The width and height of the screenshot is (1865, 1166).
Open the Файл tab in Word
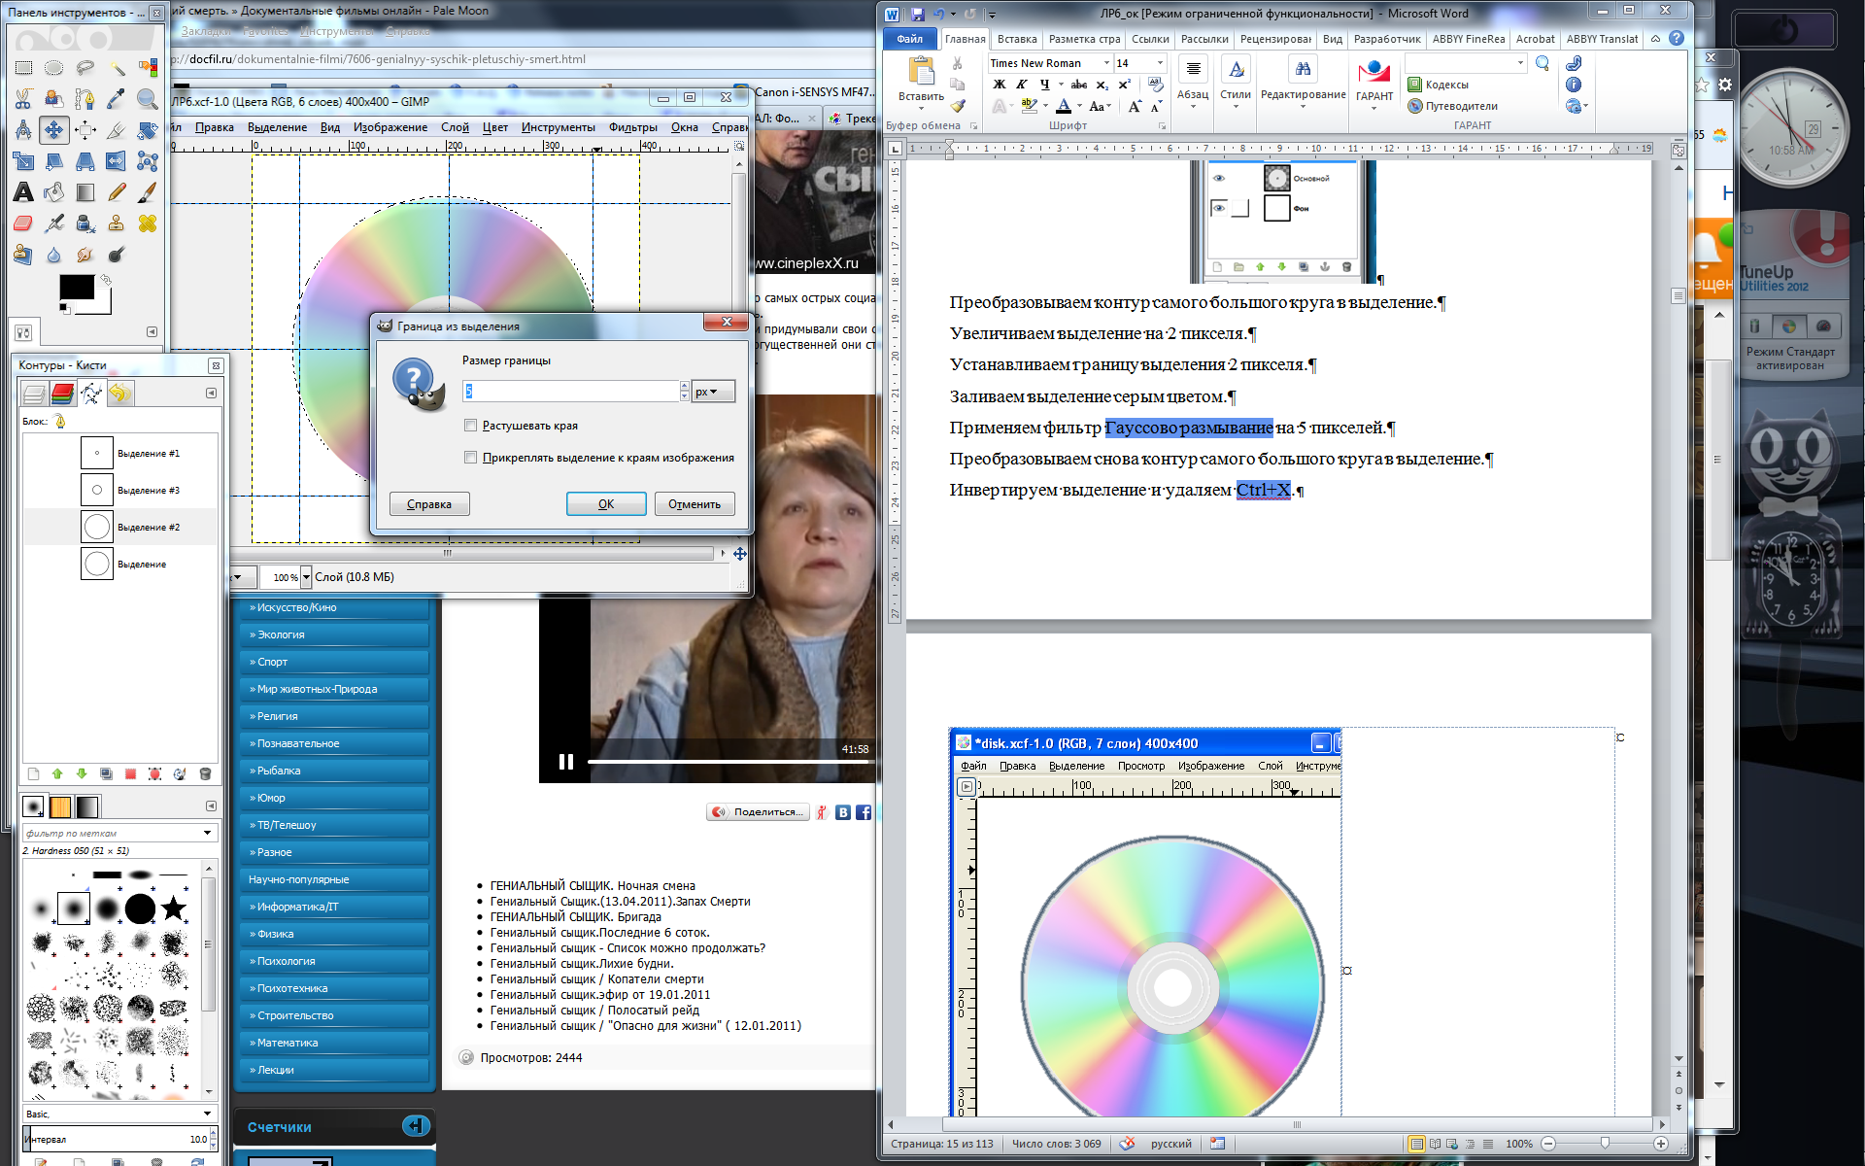click(910, 39)
